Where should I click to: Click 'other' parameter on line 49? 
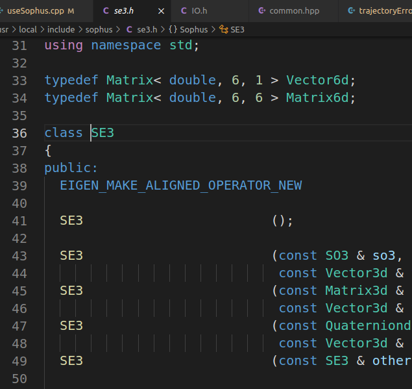(392, 360)
